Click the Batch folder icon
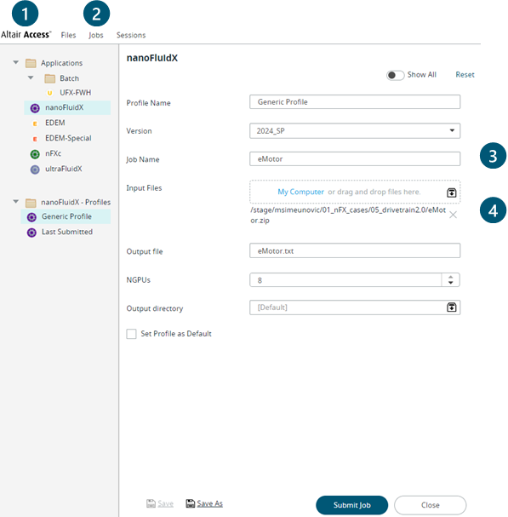Viewport: 508px width, 517px height. (49, 78)
